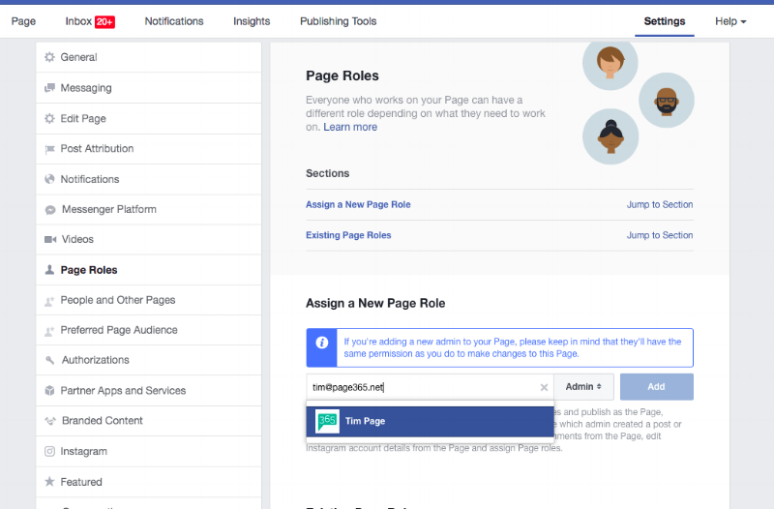Click the Inbox 20+ notification badge

point(104,21)
